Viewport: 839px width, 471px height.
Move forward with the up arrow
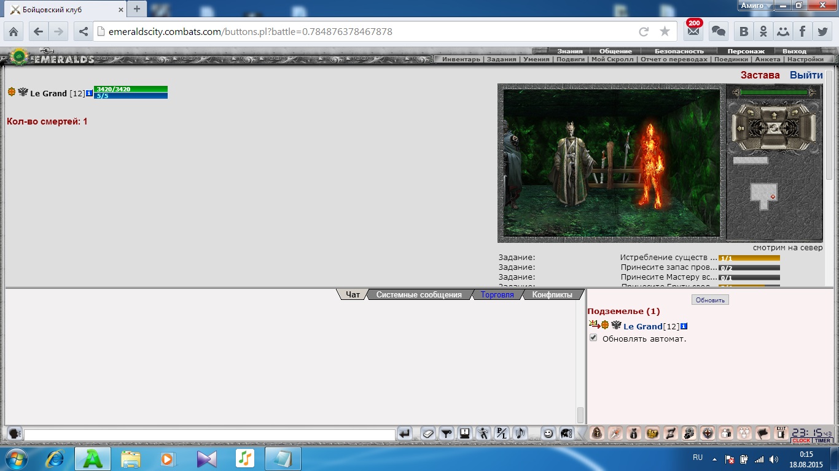point(774,115)
